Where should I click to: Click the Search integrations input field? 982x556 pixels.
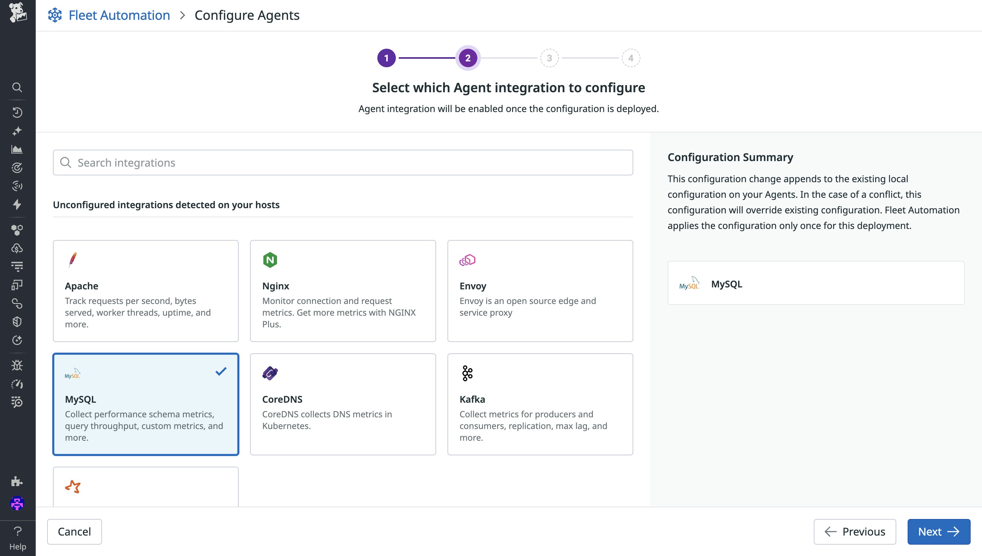343,162
